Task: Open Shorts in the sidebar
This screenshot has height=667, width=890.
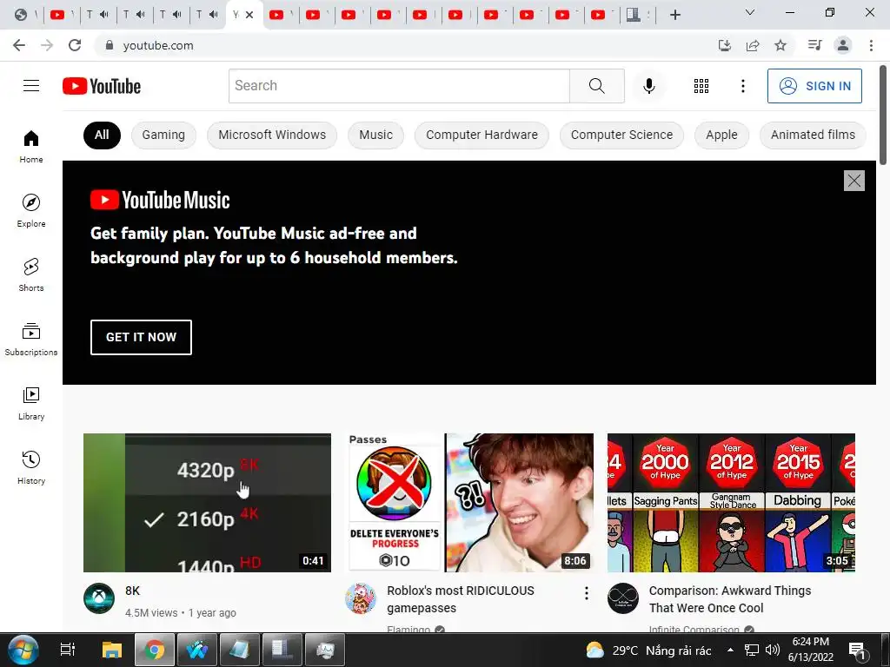Action: 31,274
